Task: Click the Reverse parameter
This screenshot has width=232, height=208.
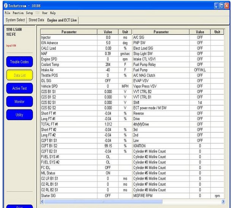Action: click(138, 113)
